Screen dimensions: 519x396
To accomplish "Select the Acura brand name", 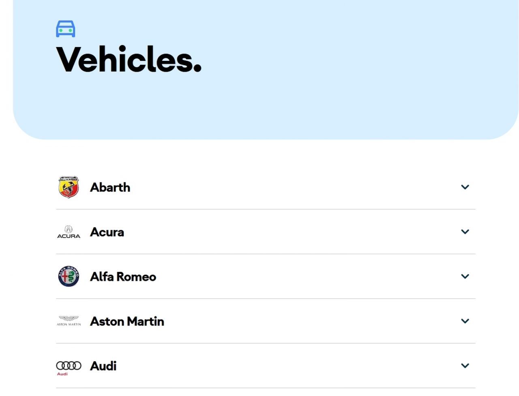I will 107,232.
